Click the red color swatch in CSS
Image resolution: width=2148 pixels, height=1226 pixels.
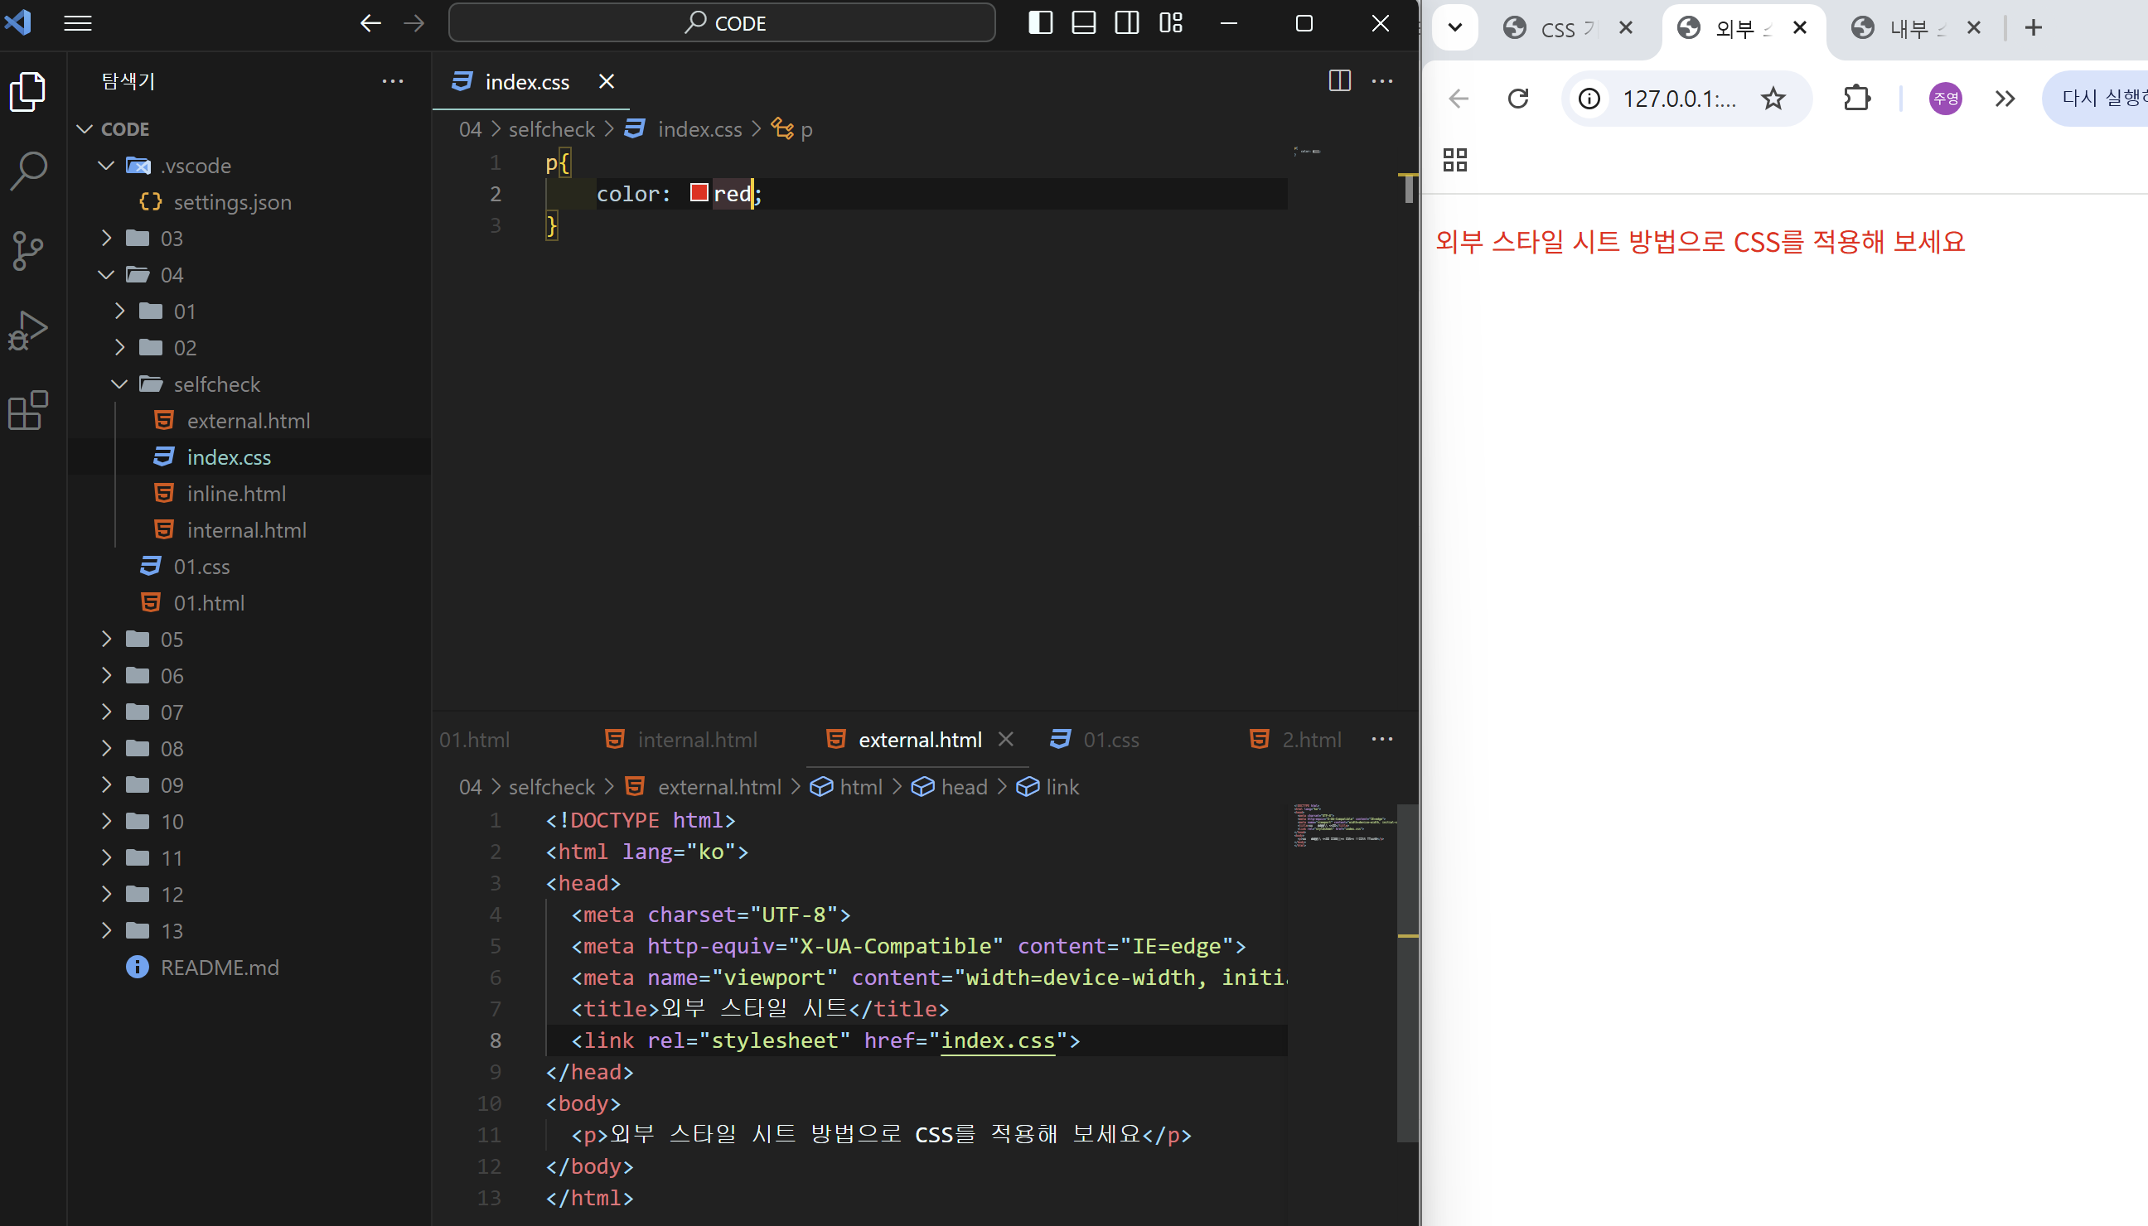coord(699,193)
